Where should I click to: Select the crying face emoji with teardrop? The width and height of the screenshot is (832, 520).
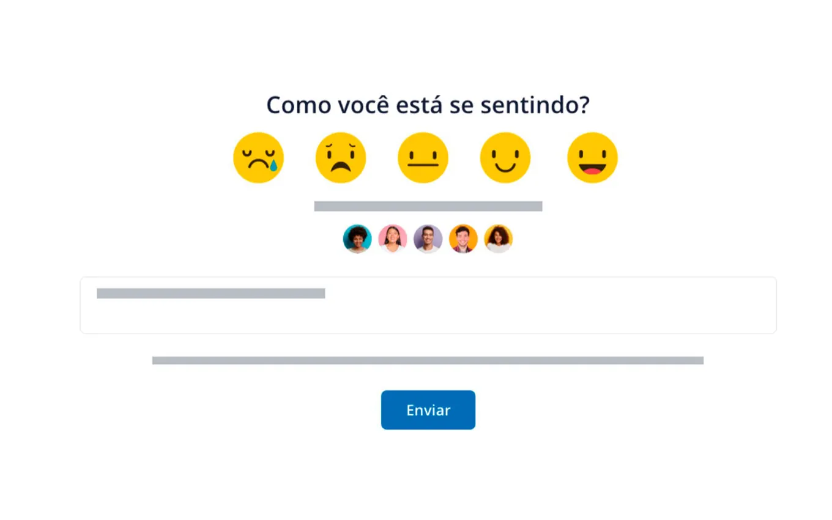click(258, 158)
